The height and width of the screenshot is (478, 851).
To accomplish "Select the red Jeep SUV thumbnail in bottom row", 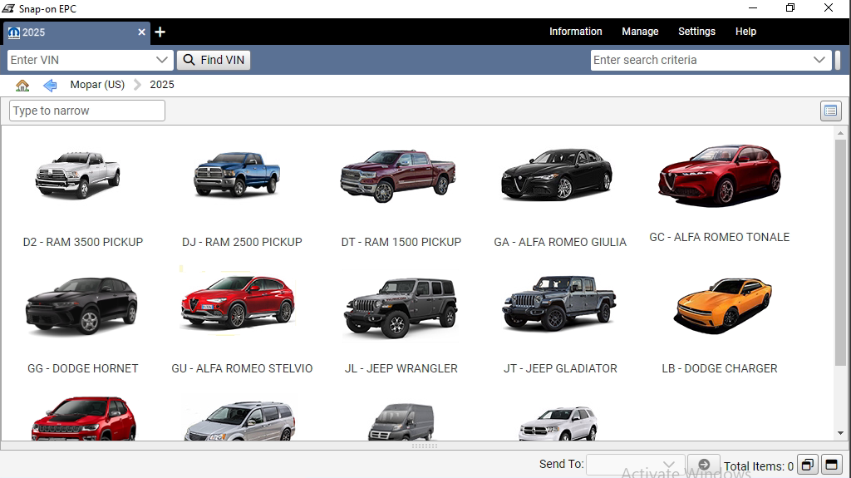I will (84, 418).
